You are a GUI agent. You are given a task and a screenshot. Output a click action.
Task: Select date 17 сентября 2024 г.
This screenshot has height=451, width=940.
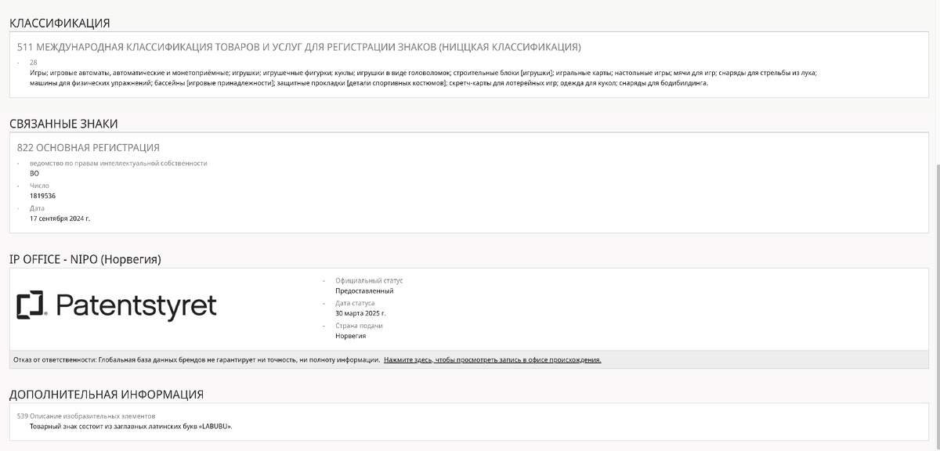[x=60, y=218]
